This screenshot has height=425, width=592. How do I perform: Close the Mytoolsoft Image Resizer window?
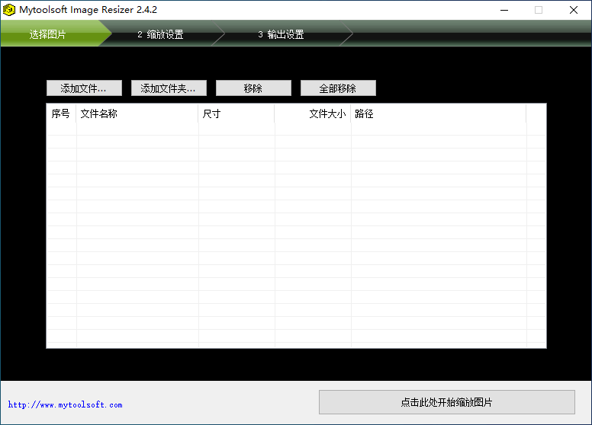(x=574, y=10)
